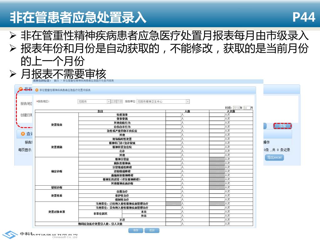320x240 pixels.
Task: Click the 人次数 column header
Action: coord(231,112)
